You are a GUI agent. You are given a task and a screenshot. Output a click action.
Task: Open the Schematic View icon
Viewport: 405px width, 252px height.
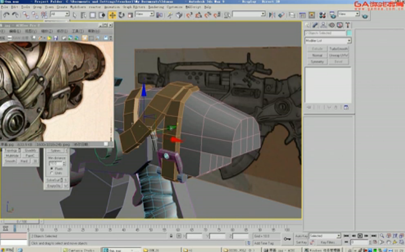tap(312, 15)
